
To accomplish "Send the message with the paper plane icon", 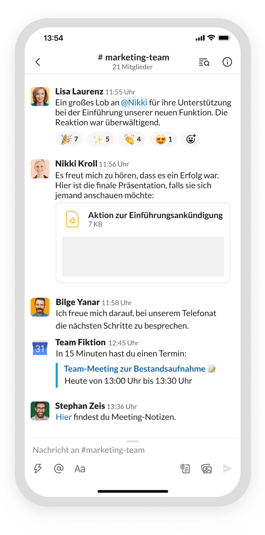I will tap(227, 469).
